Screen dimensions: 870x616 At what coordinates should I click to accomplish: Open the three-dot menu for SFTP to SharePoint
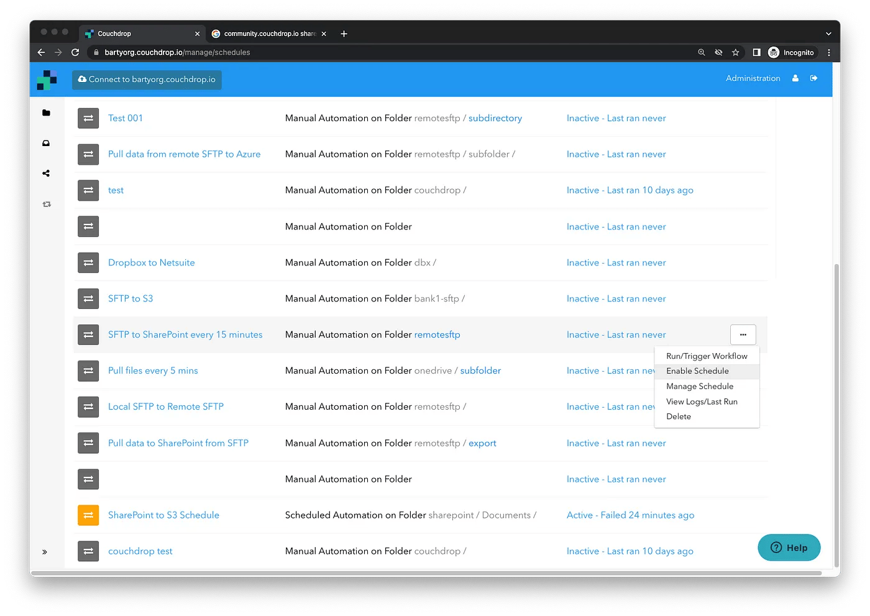pyautogui.click(x=743, y=334)
